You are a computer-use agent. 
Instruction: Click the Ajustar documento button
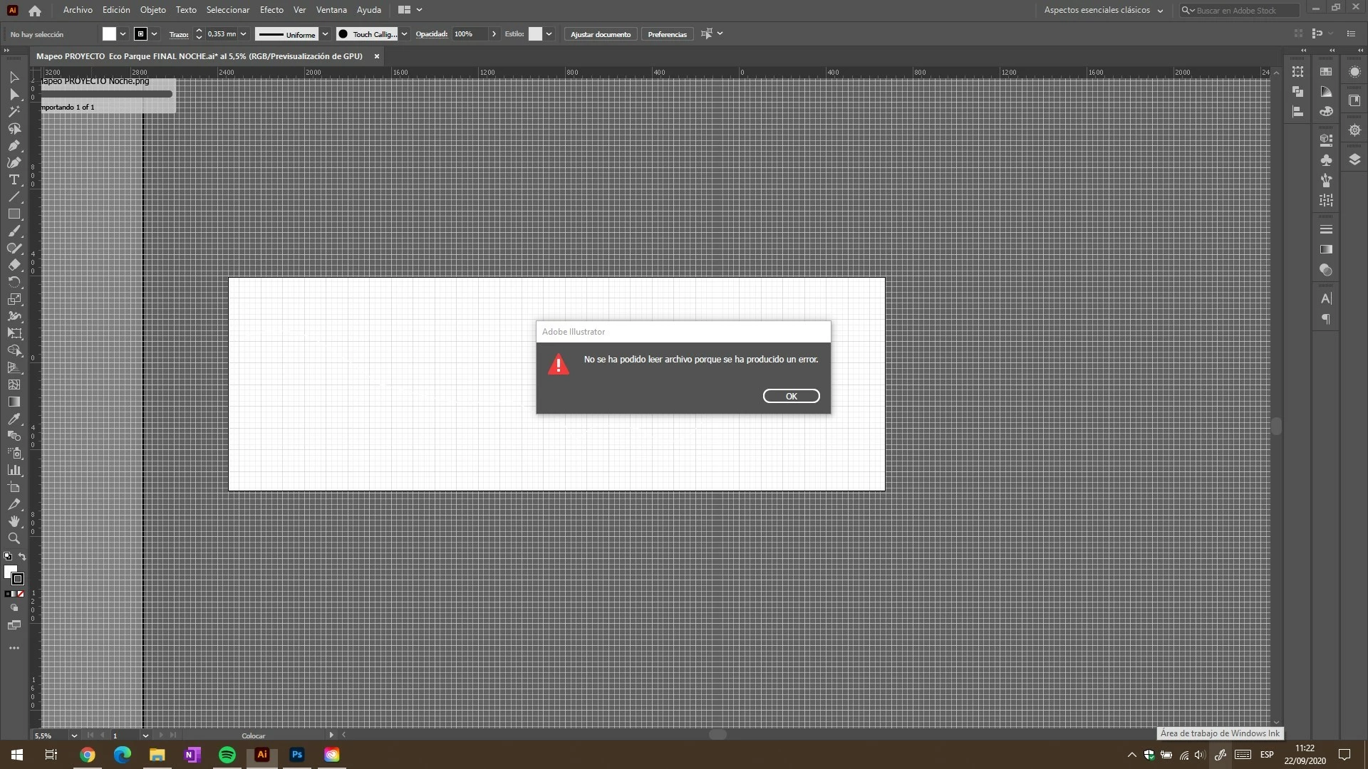point(600,34)
